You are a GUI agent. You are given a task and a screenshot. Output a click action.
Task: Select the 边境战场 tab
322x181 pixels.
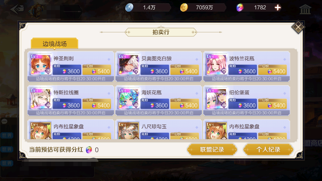54,43
